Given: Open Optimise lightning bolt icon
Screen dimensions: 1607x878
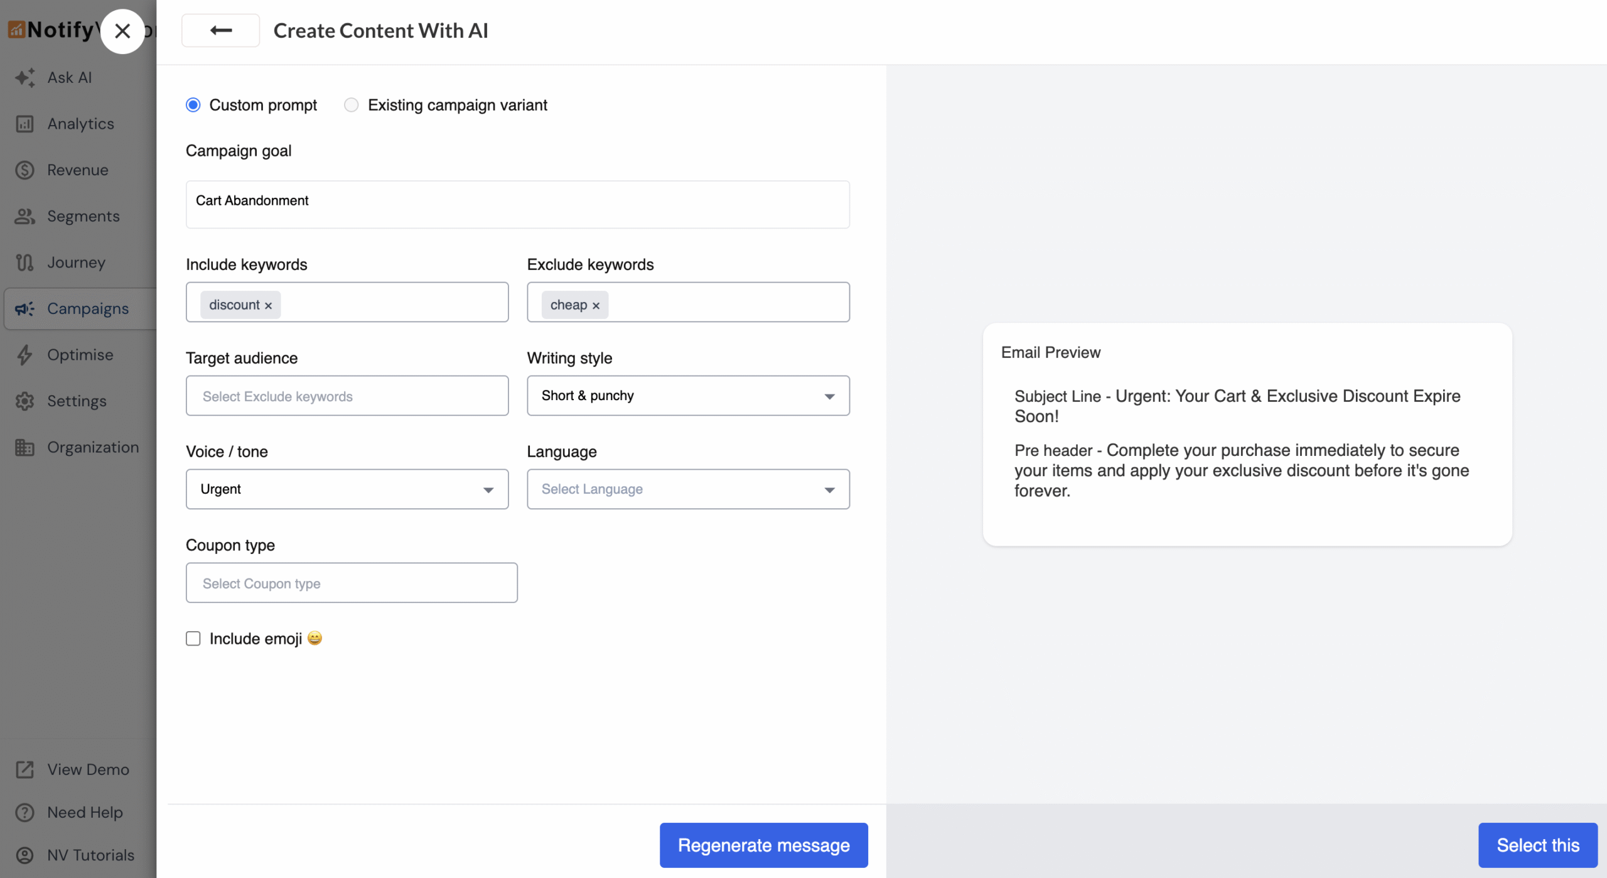Looking at the screenshot, I should click(25, 355).
